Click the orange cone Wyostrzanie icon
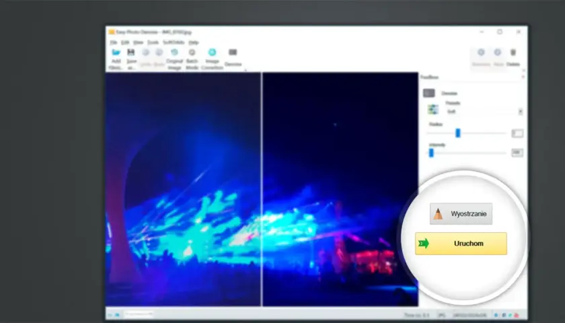565x323 pixels. 438,214
